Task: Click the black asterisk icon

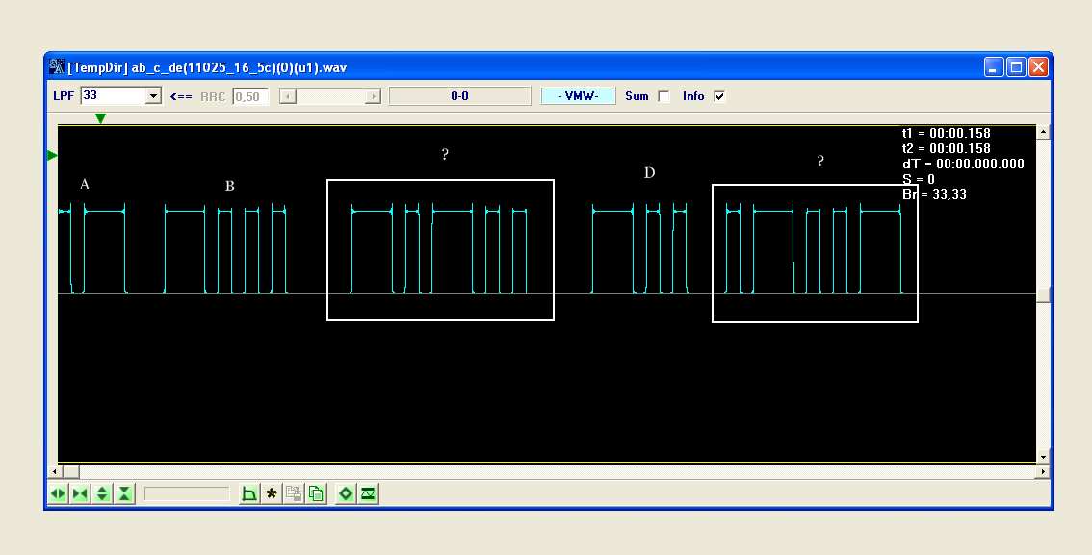Action: click(x=272, y=493)
